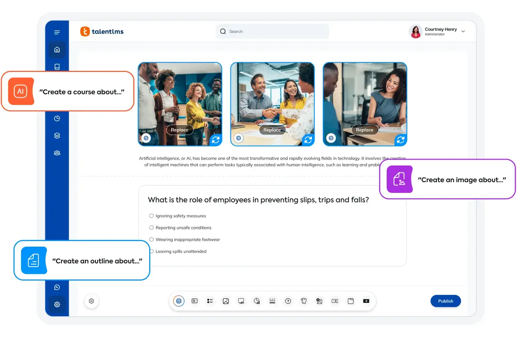
Task: Open the text block tool in the toolbar
Action: (195, 301)
